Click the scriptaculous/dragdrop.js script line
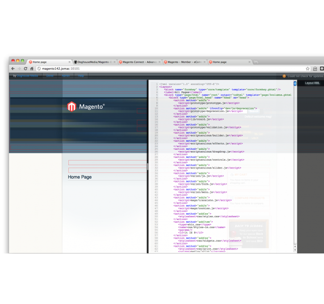This screenshot has height=304, width=324. tap(211, 152)
